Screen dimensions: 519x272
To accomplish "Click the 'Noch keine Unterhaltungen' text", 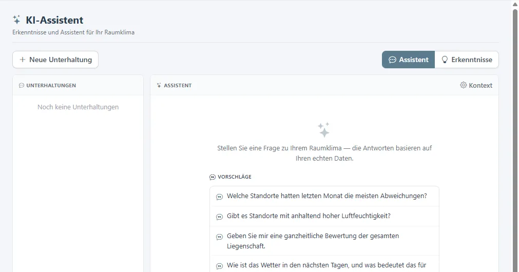I will [x=78, y=107].
